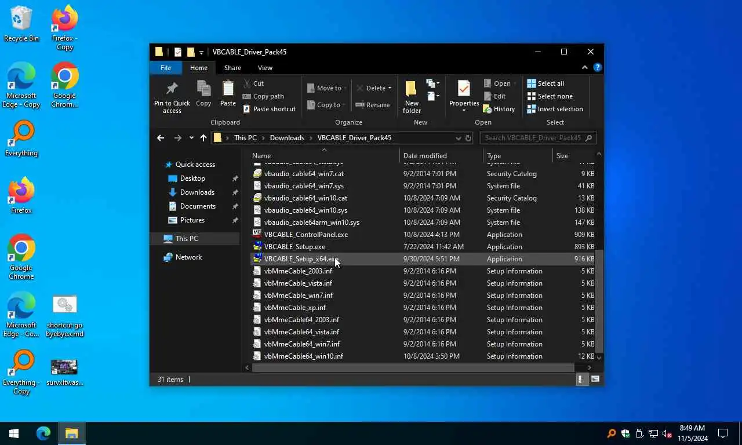Sort by the Type column header
This screenshot has width=742, height=445.
518,156
